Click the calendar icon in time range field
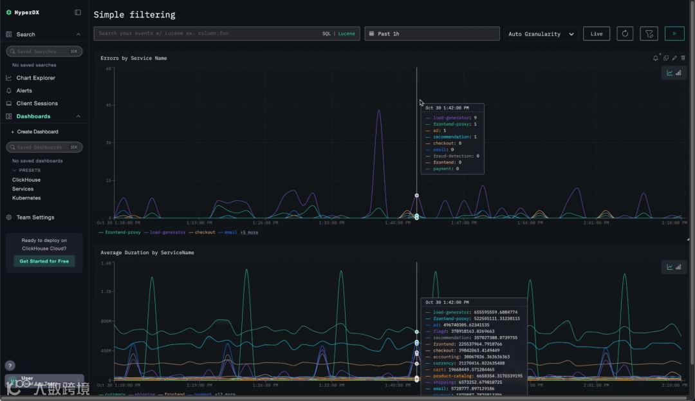 pos(371,33)
